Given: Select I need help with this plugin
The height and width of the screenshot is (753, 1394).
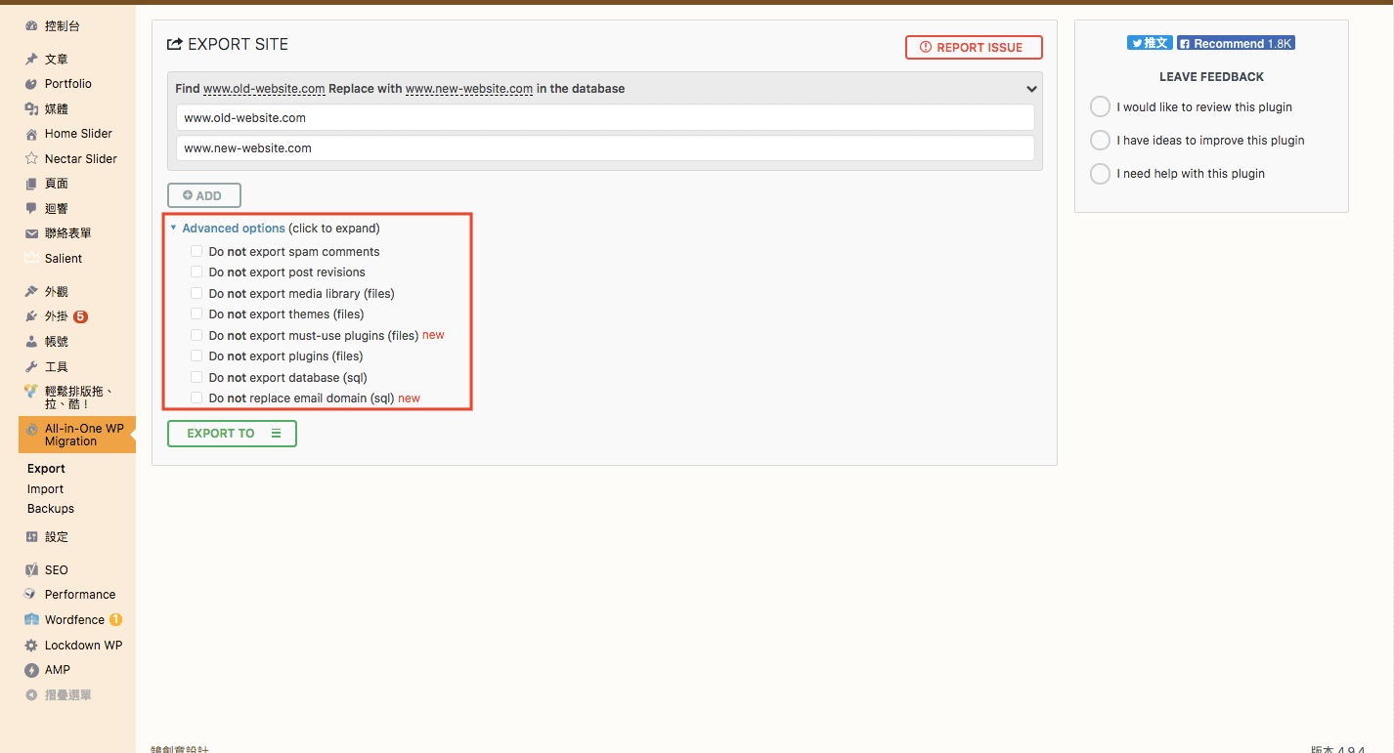Looking at the screenshot, I should [x=1100, y=173].
